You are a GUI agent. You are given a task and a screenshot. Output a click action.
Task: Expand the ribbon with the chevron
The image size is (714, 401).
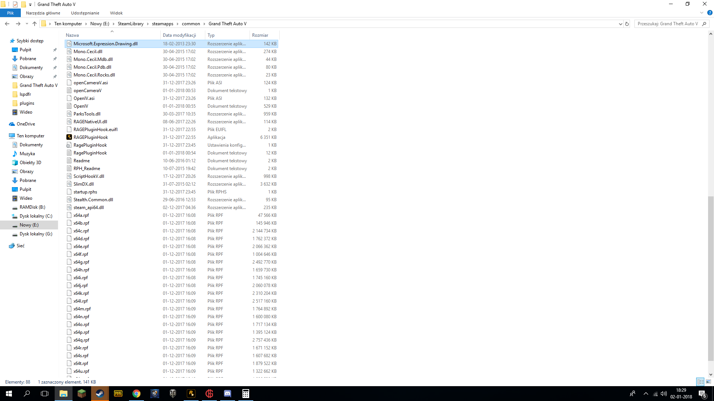pos(702,13)
